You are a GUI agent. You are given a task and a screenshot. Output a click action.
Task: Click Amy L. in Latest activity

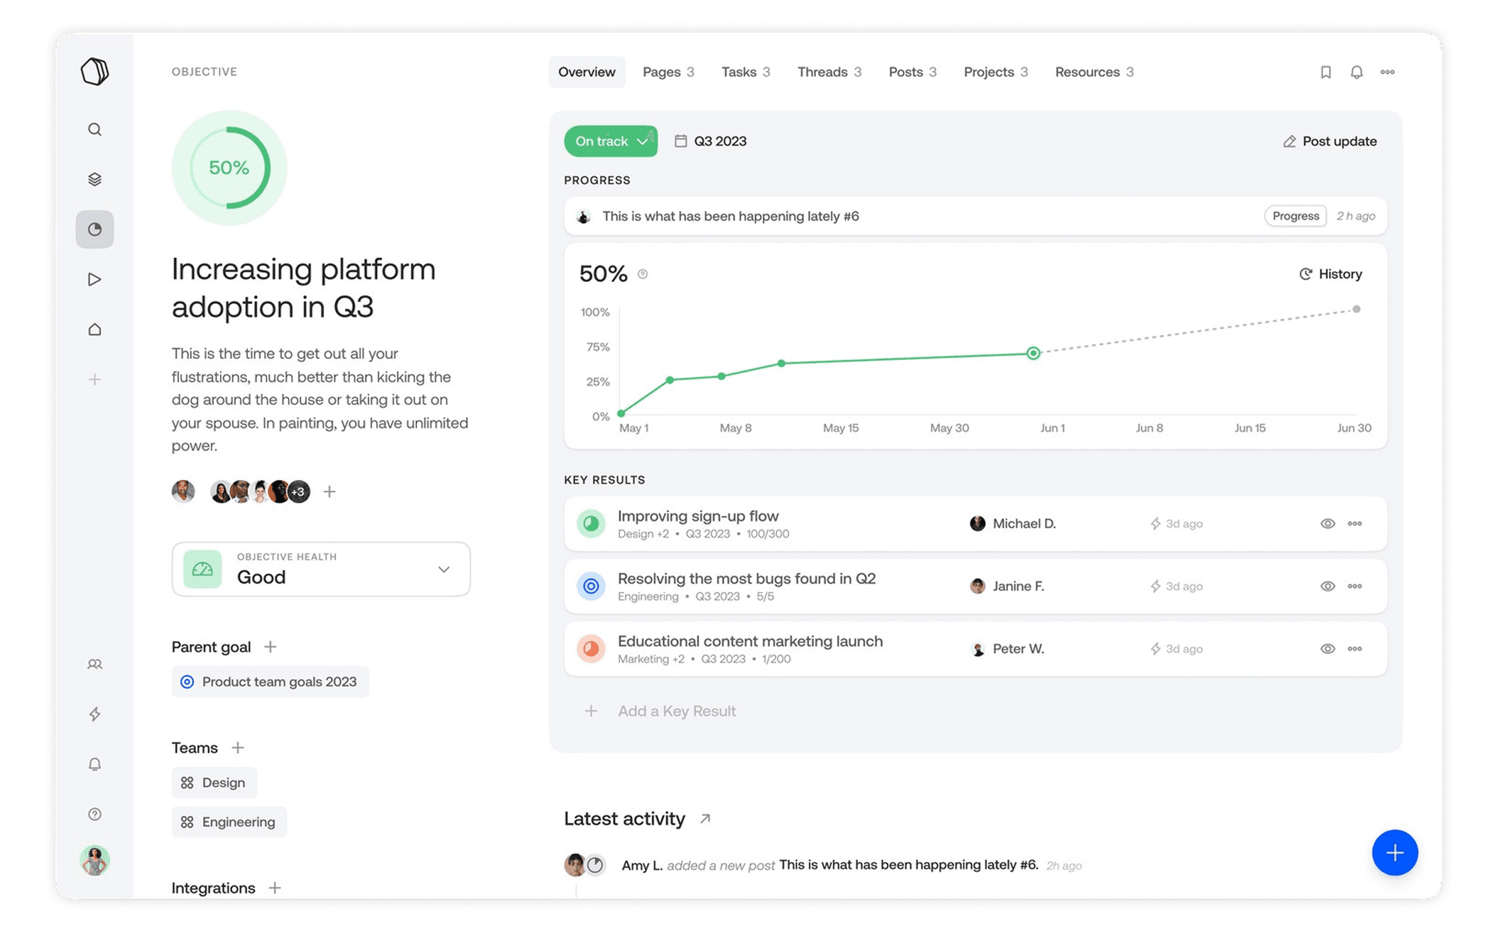coord(642,866)
